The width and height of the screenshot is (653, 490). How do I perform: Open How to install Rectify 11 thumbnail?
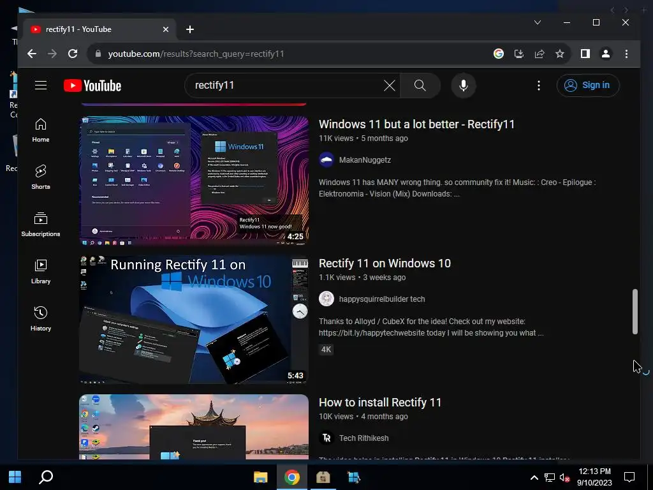tap(194, 427)
